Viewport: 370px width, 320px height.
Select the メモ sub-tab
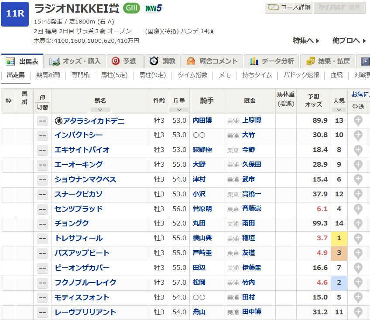click(225, 75)
